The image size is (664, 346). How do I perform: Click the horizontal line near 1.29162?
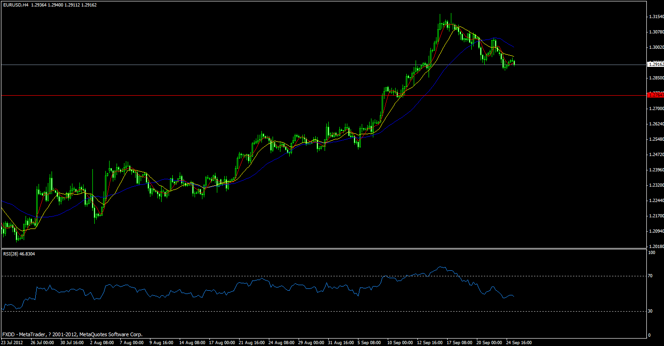click(x=232, y=64)
